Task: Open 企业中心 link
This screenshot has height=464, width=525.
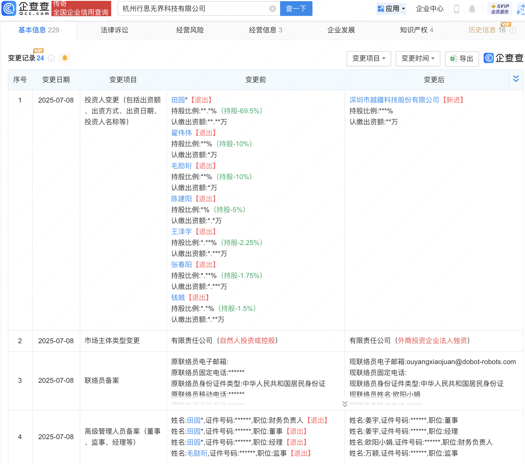Action: click(x=429, y=9)
